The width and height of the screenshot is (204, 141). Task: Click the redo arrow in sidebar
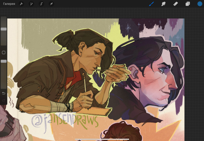click(4, 100)
